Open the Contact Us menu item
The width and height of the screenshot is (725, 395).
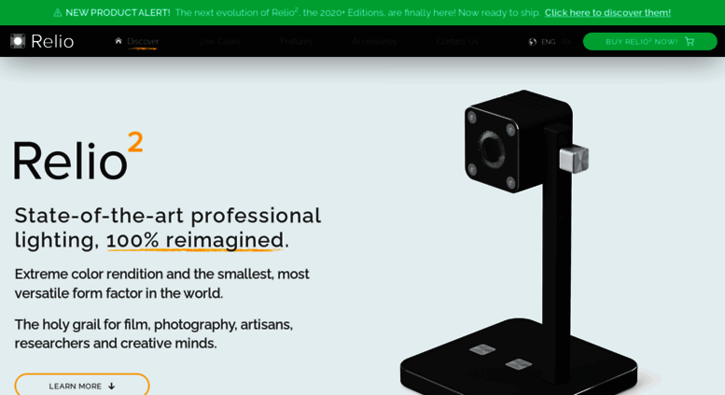click(x=457, y=42)
